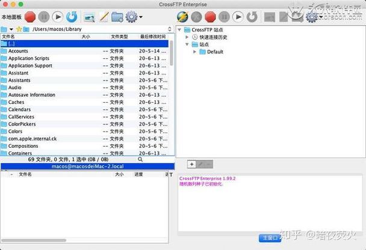The height and width of the screenshot is (250, 366).
Task: Click the greyed minus remove-site button
Action: point(208,164)
